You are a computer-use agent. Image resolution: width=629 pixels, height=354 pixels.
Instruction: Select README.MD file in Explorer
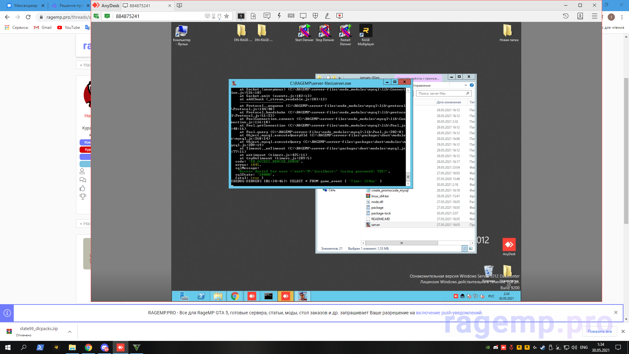coord(380,219)
